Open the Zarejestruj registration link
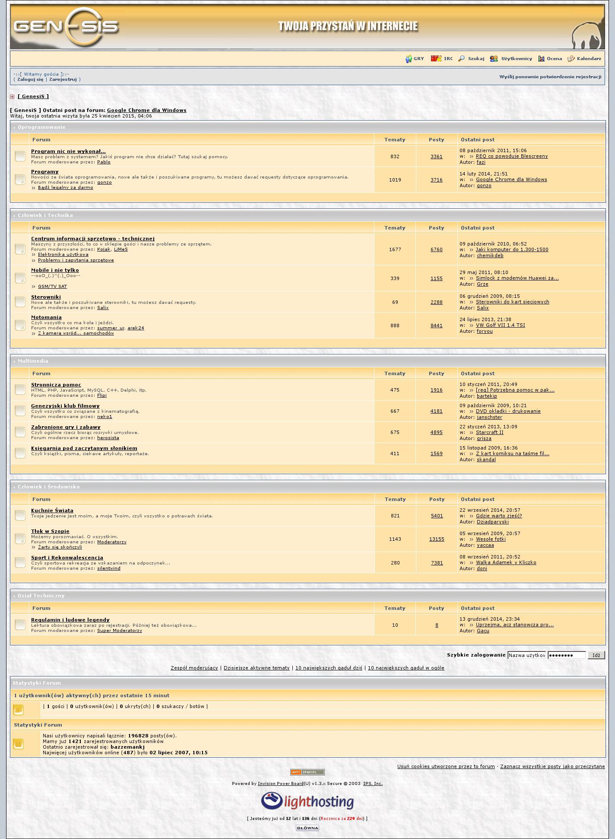This screenshot has width=615, height=839. tap(63, 79)
